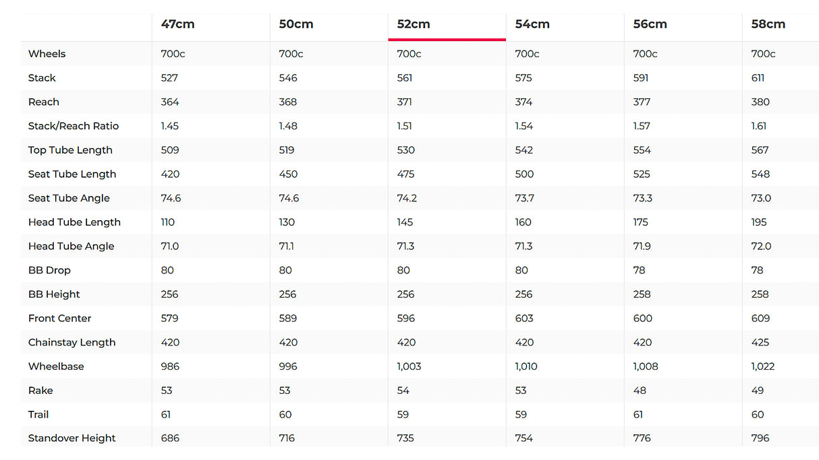
Task: Click the Seat Tube Angle row label
Action: pos(69,198)
